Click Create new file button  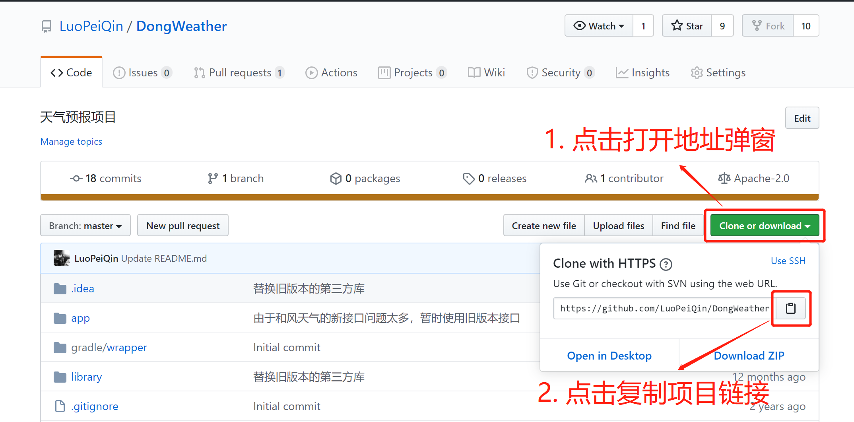(544, 226)
